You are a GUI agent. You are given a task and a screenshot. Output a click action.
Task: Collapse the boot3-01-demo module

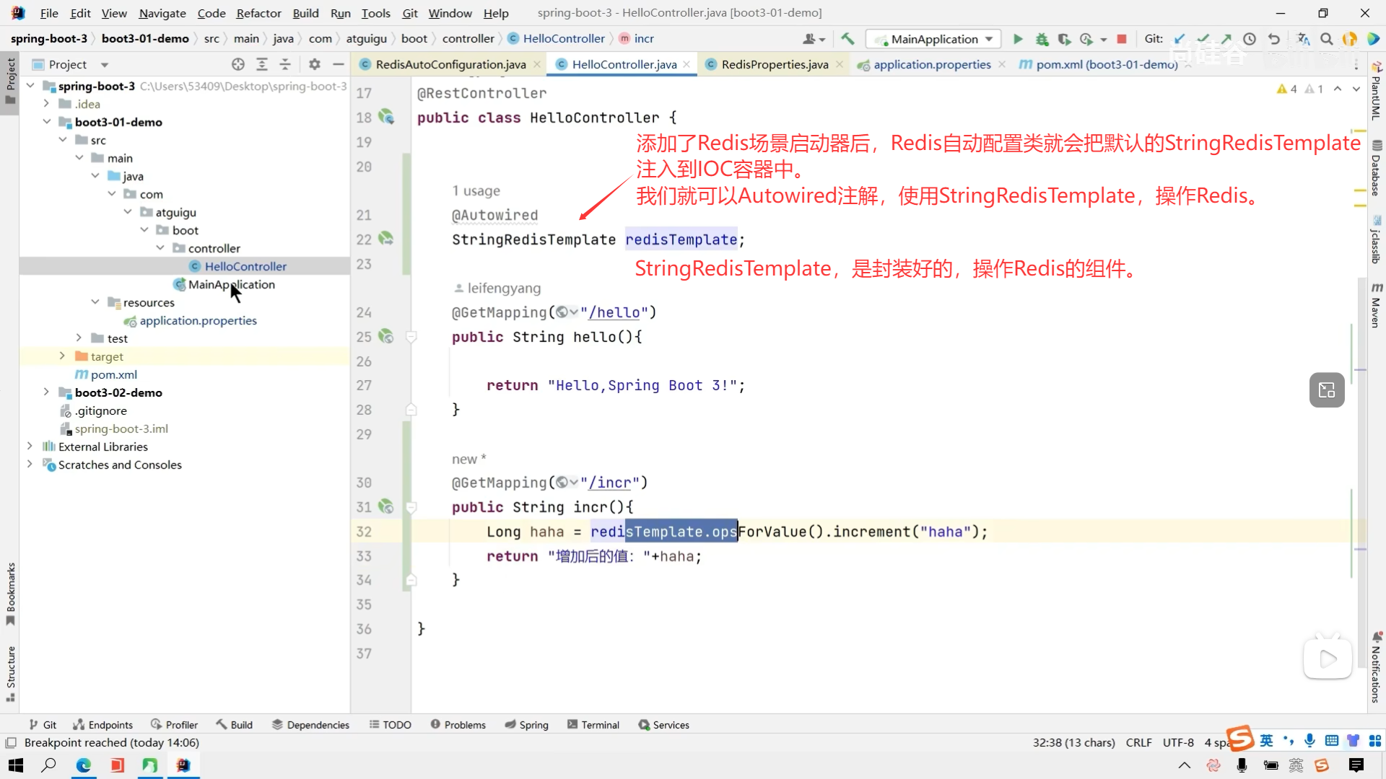point(46,122)
